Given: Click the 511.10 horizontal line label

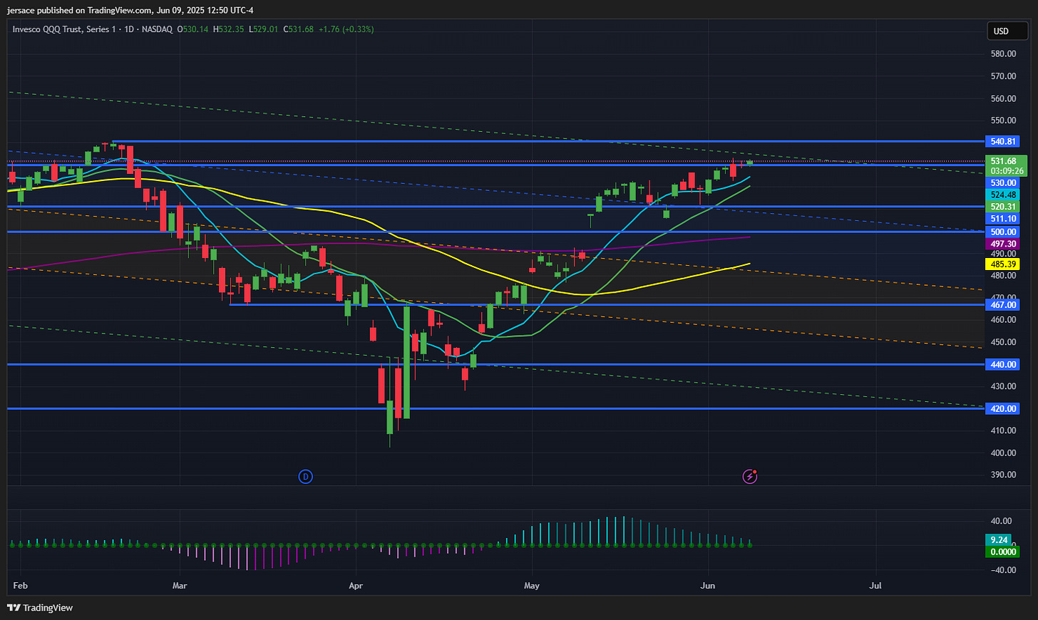Looking at the screenshot, I should [x=1002, y=219].
